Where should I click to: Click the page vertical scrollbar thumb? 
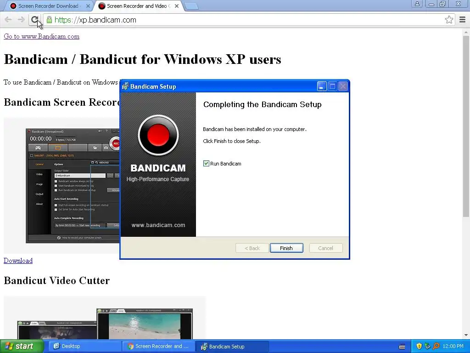pos(465,126)
